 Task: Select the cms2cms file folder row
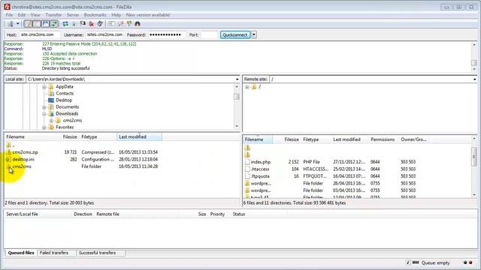coord(83,166)
